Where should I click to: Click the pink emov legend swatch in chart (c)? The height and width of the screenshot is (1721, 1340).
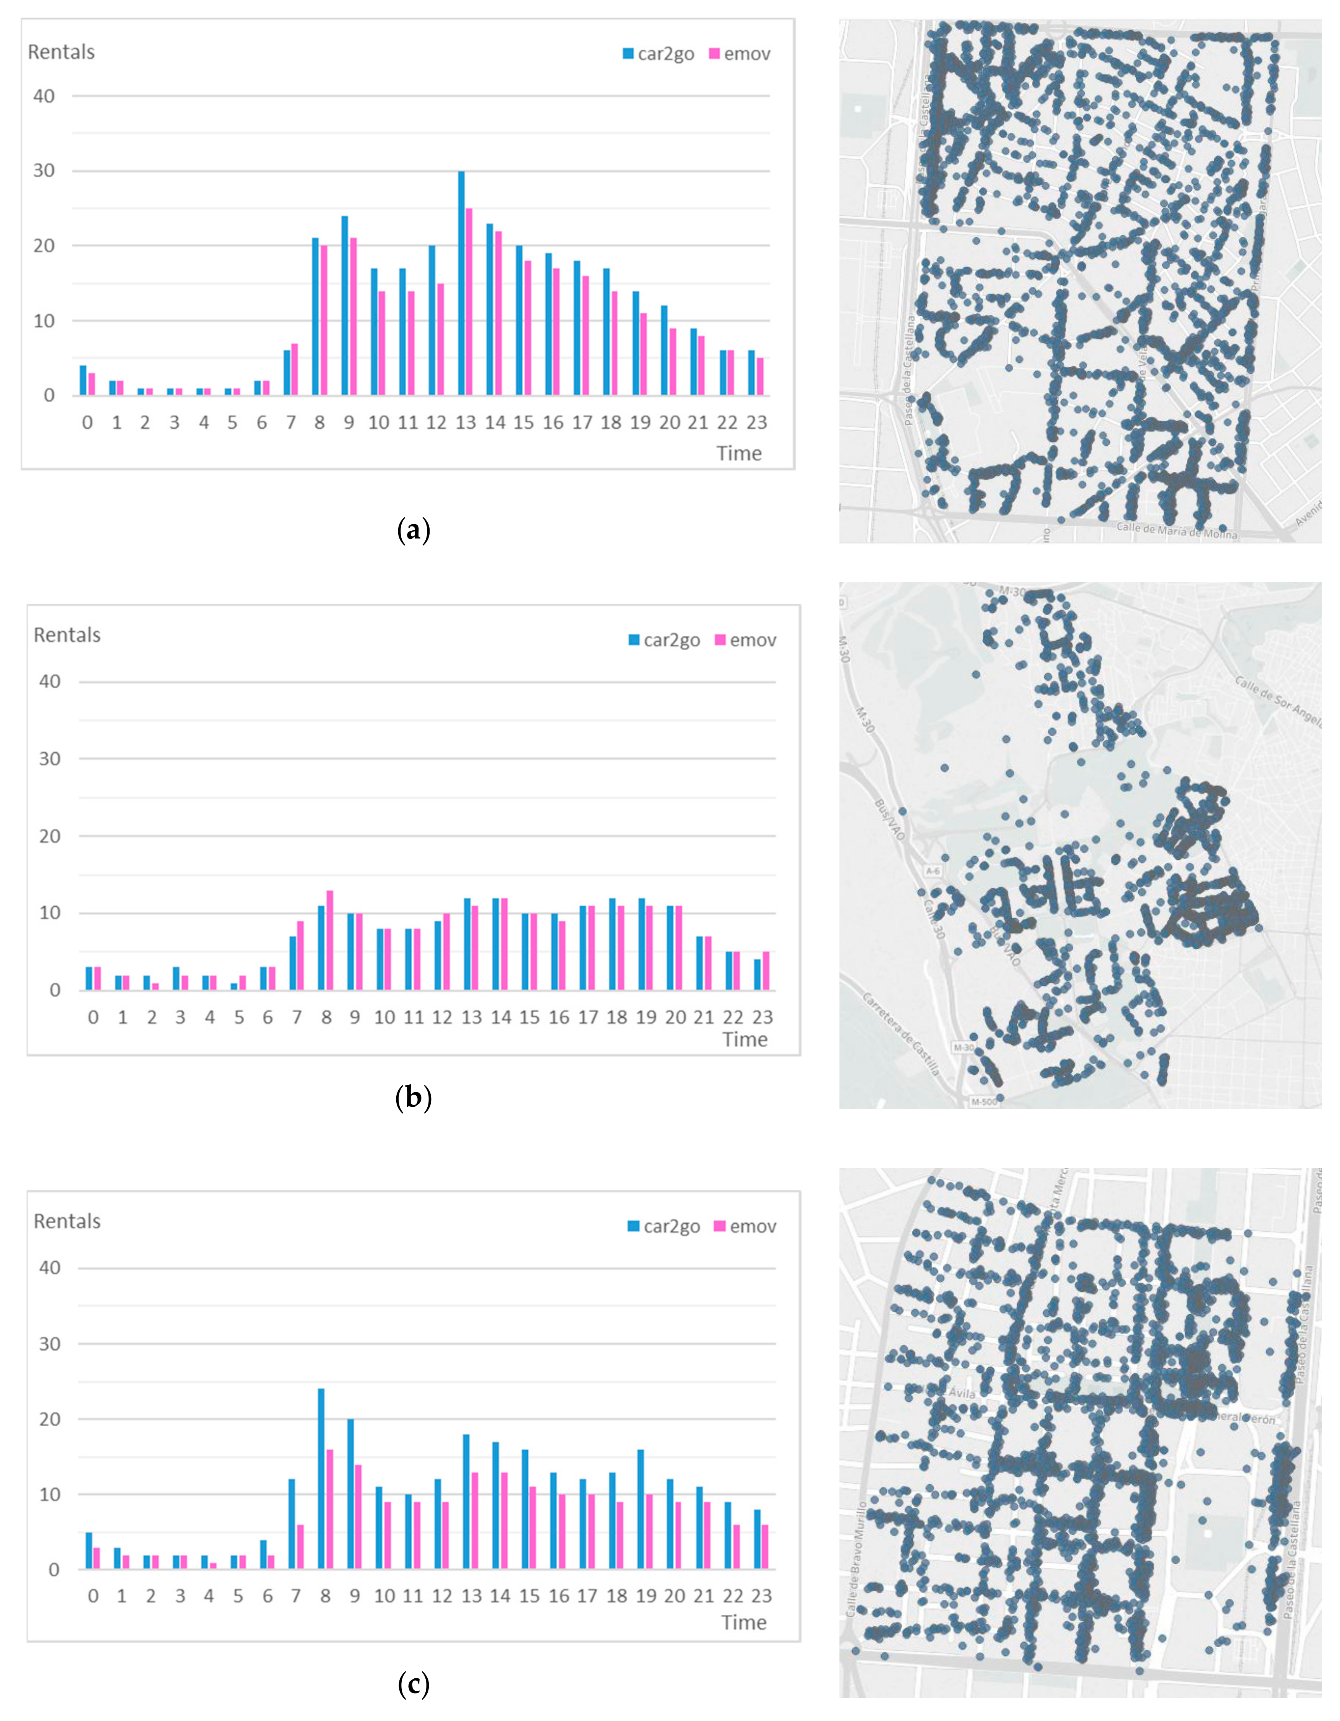pos(720,1226)
